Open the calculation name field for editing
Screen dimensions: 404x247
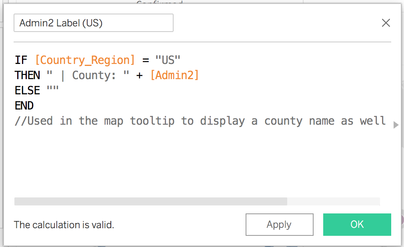93,23
